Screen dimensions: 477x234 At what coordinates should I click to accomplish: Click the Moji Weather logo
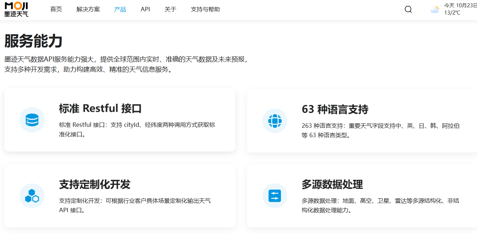[16, 9]
